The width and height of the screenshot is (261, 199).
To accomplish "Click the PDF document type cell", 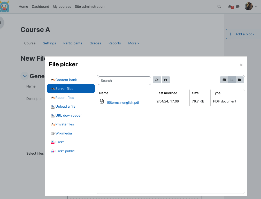I will point(225,101).
